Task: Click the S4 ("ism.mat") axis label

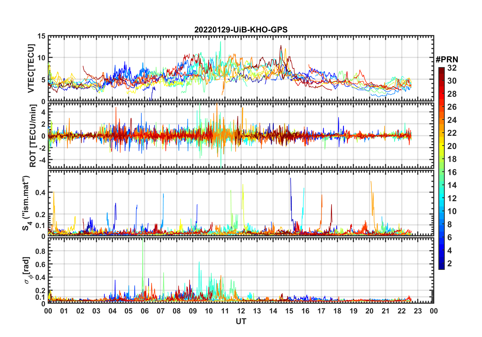Action: [x=26, y=203]
